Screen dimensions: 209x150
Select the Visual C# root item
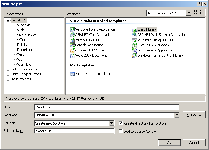click(18, 20)
